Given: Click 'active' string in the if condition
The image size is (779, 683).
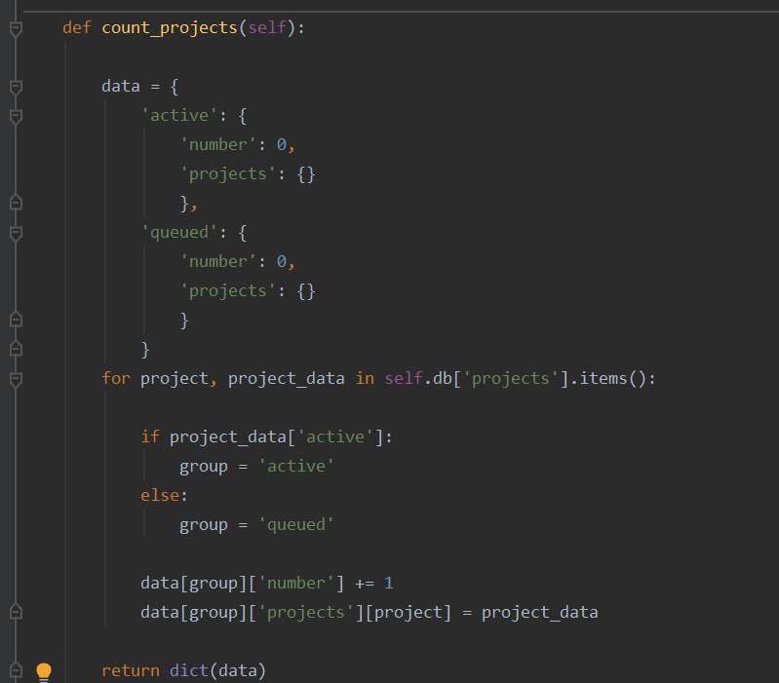Looking at the screenshot, I should pos(334,436).
